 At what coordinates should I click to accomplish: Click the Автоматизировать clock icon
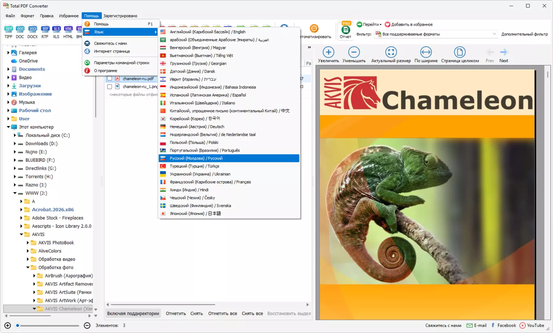(314, 28)
